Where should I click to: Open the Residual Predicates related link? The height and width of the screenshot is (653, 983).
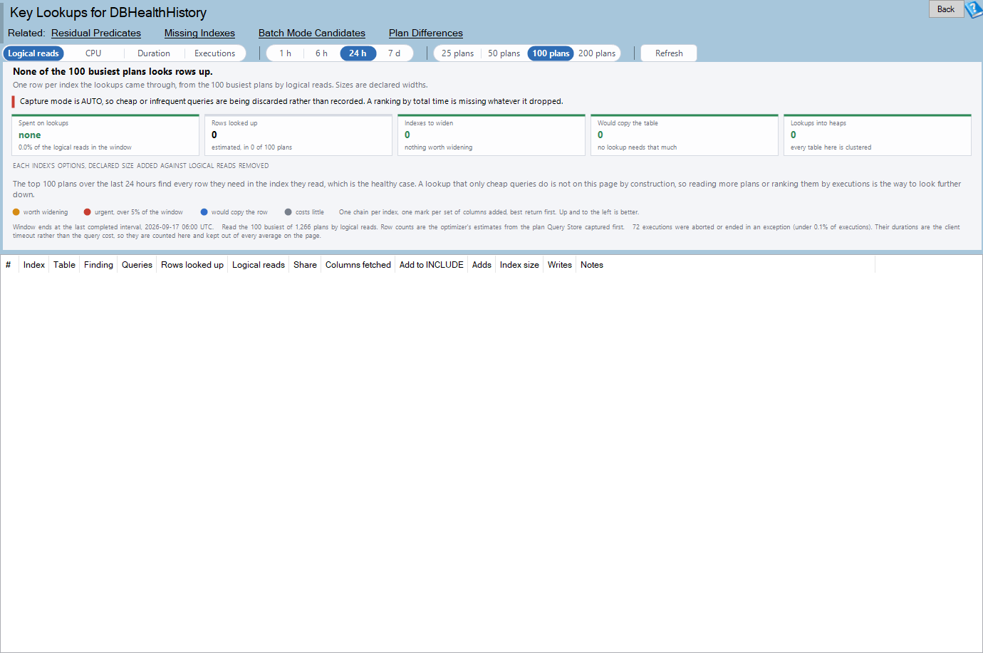pos(96,33)
